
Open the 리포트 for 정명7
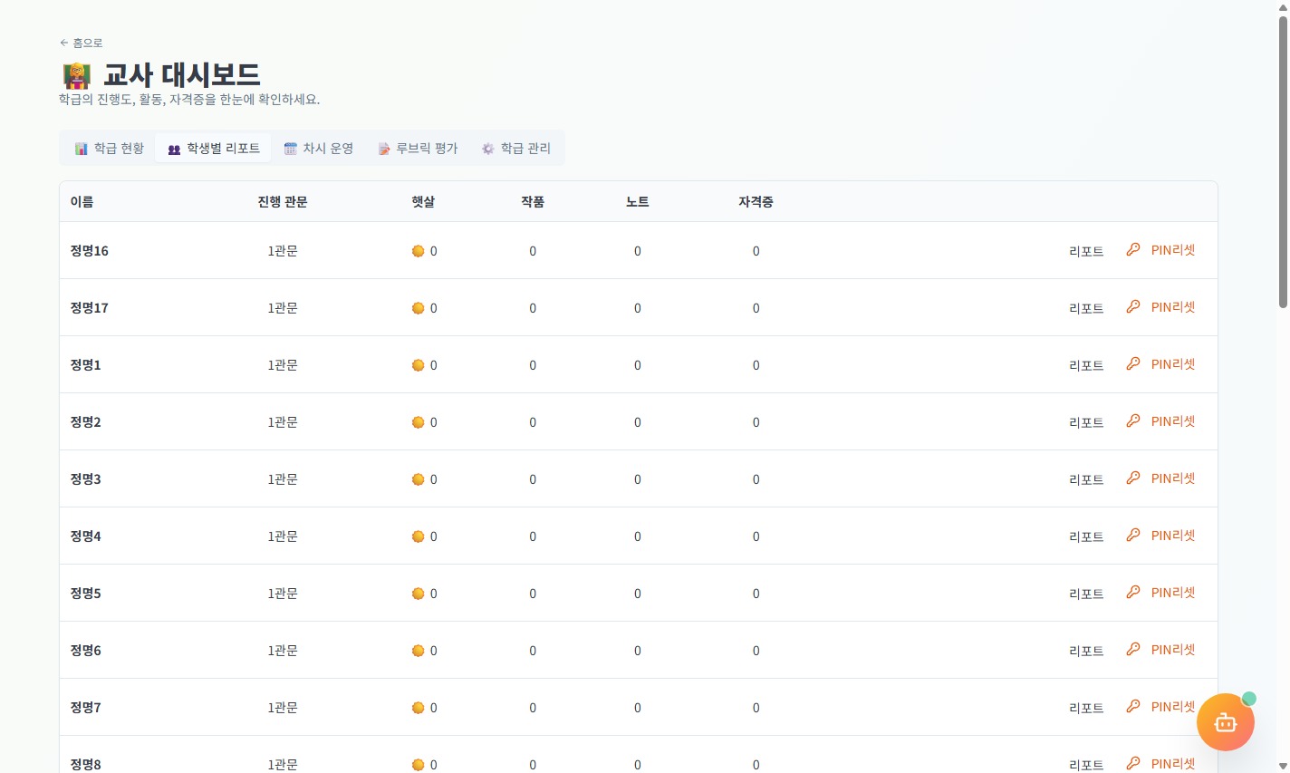click(1086, 708)
